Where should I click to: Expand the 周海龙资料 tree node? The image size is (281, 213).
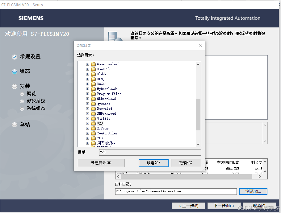click(87, 143)
